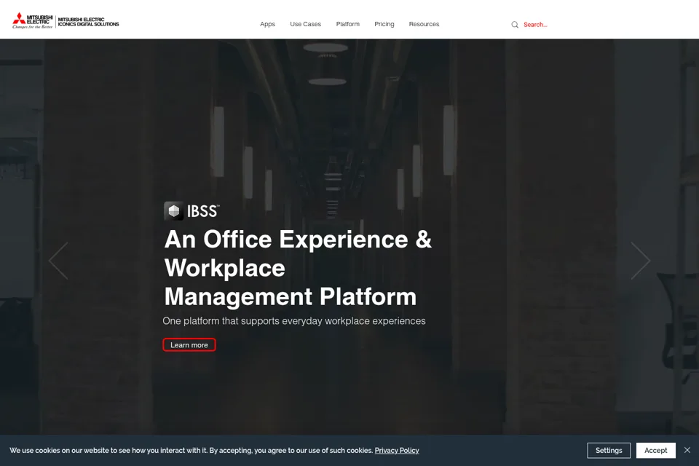The height and width of the screenshot is (466, 699).
Task: Click the Learn more button
Action: pyautogui.click(x=189, y=344)
